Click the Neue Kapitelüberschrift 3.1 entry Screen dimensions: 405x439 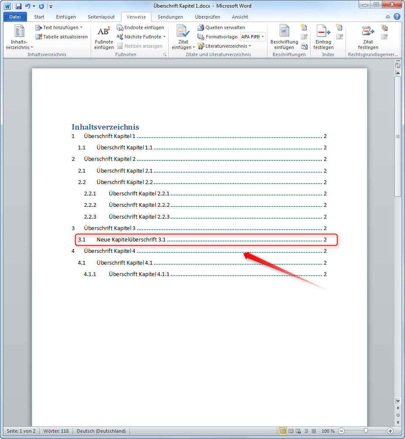(131, 240)
